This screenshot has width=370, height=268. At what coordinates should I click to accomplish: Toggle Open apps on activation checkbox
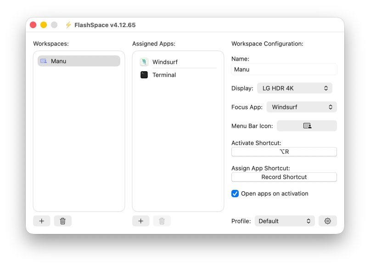coord(235,194)
